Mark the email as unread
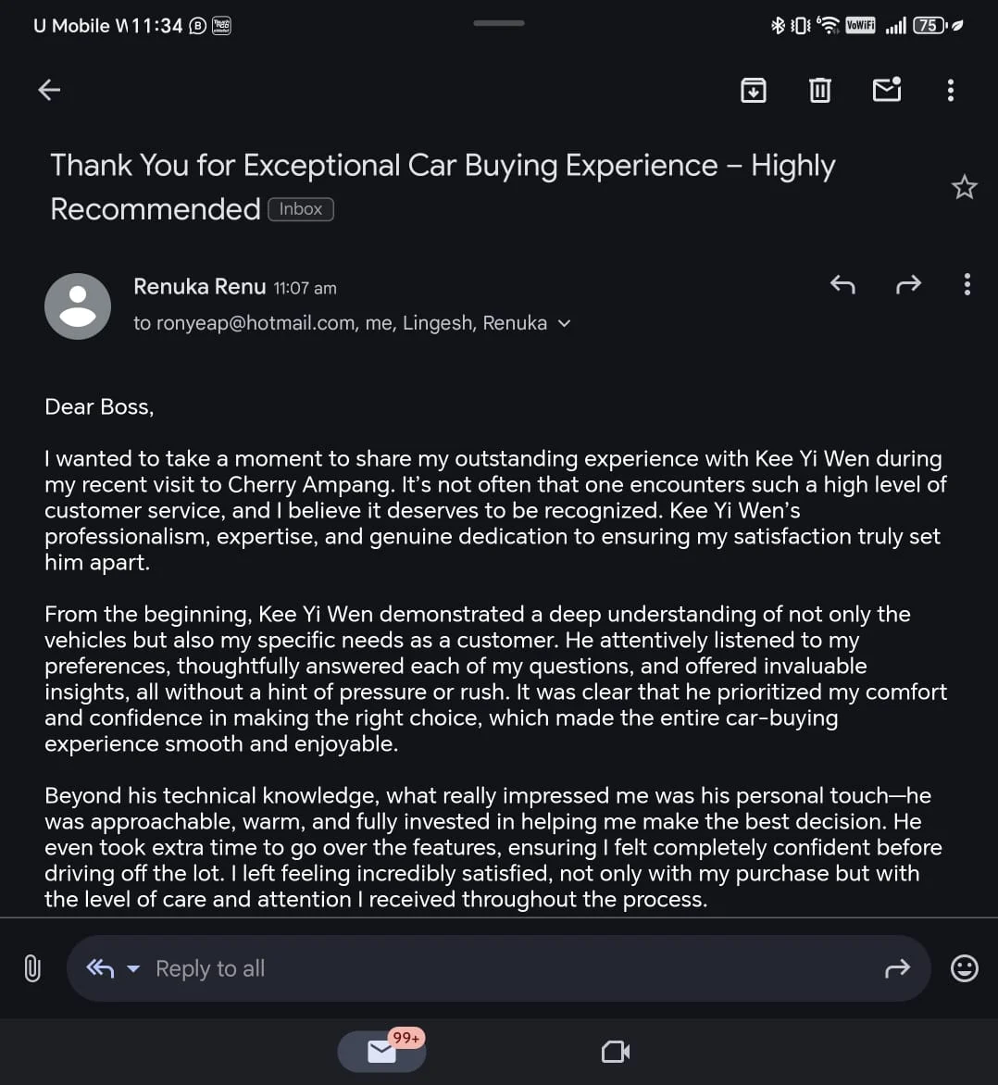 click(887, 90)
